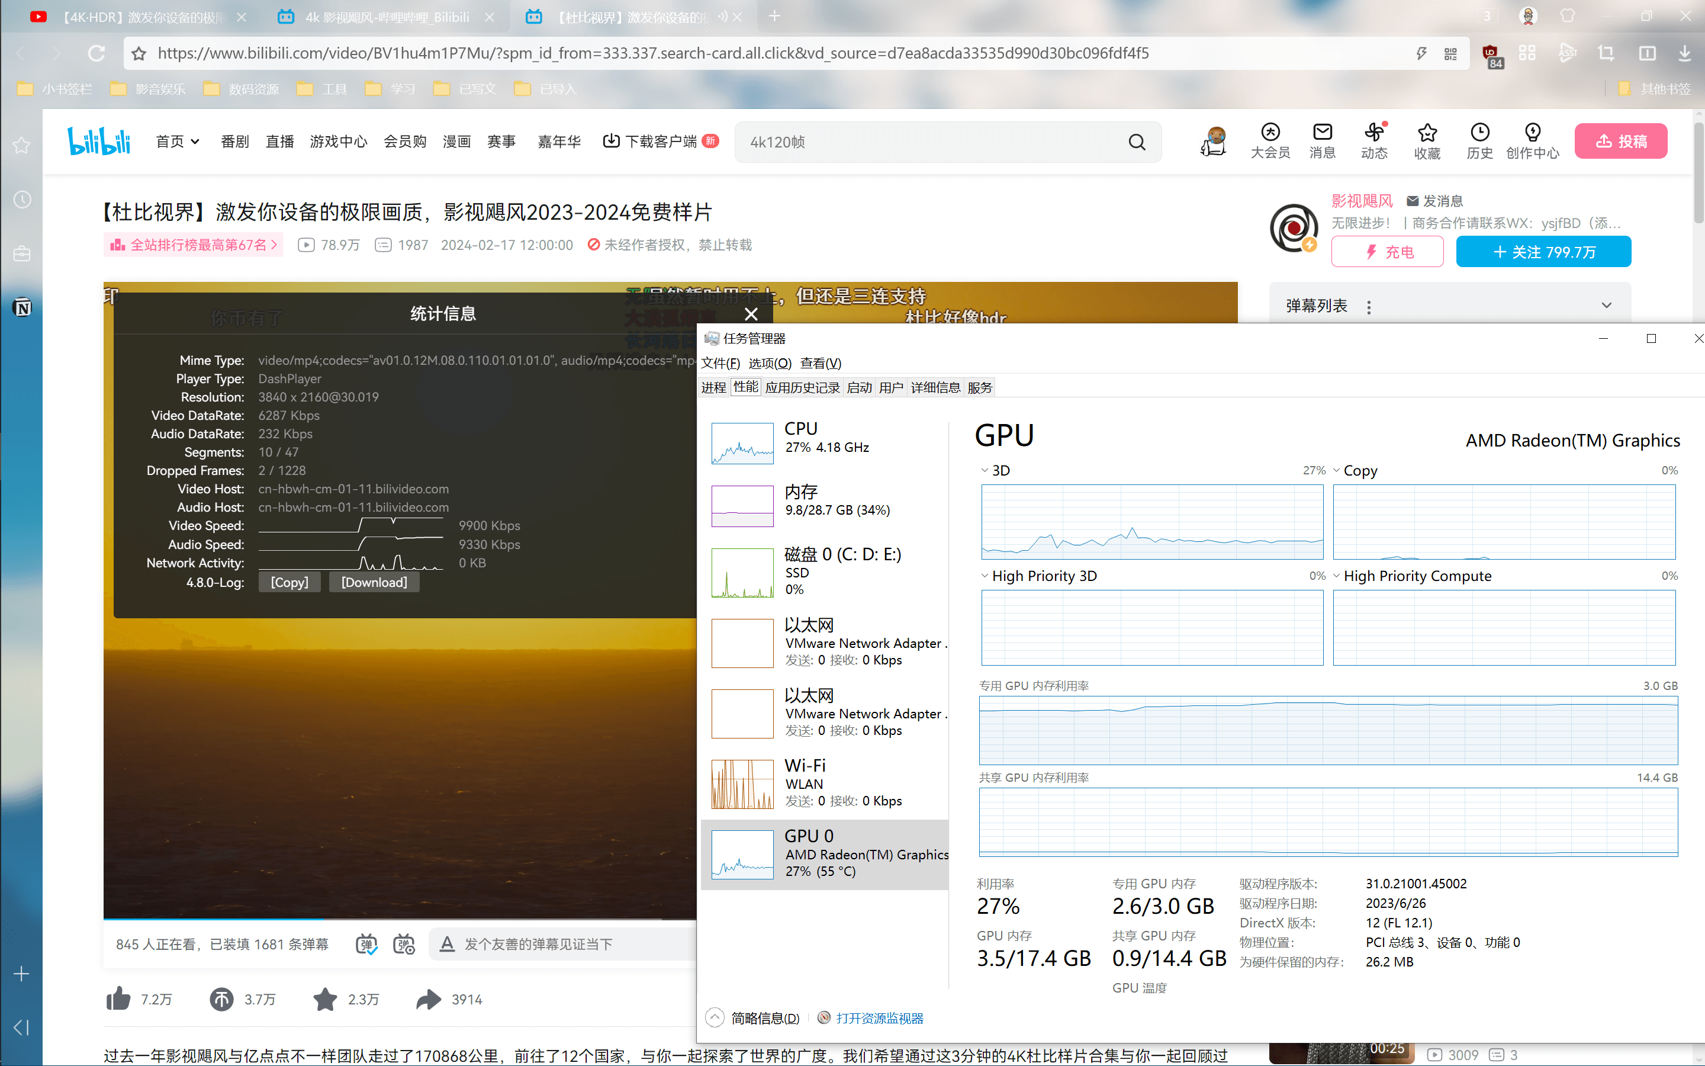Click the search magnifier icon

[x=1137, y=142]
